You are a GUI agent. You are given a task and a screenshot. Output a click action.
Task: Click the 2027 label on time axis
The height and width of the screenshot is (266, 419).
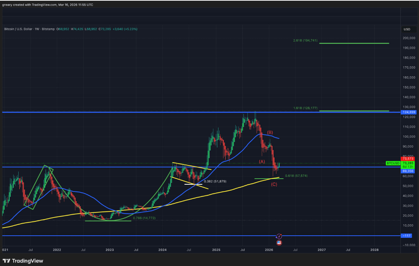321,250
